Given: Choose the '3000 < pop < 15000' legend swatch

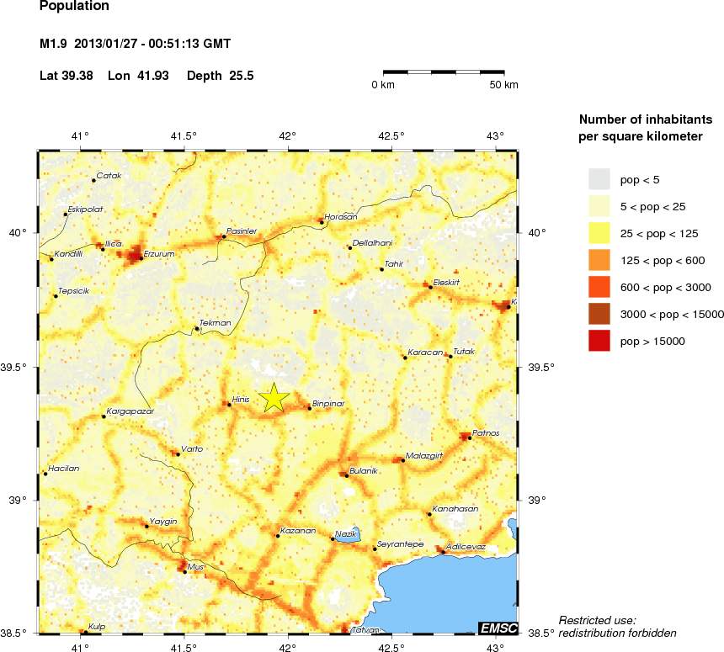Looking at the screenshot, I should point(599,314).
